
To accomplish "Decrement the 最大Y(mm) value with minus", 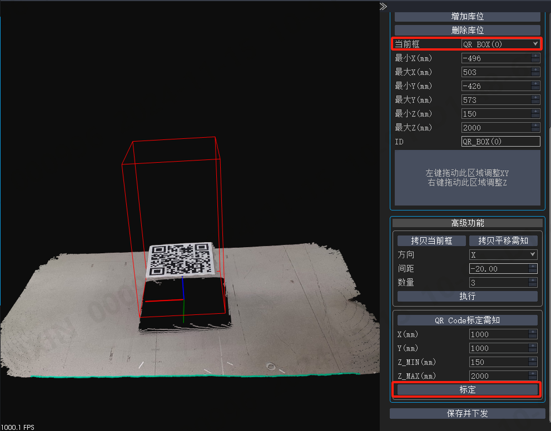I will pos(535,103).
